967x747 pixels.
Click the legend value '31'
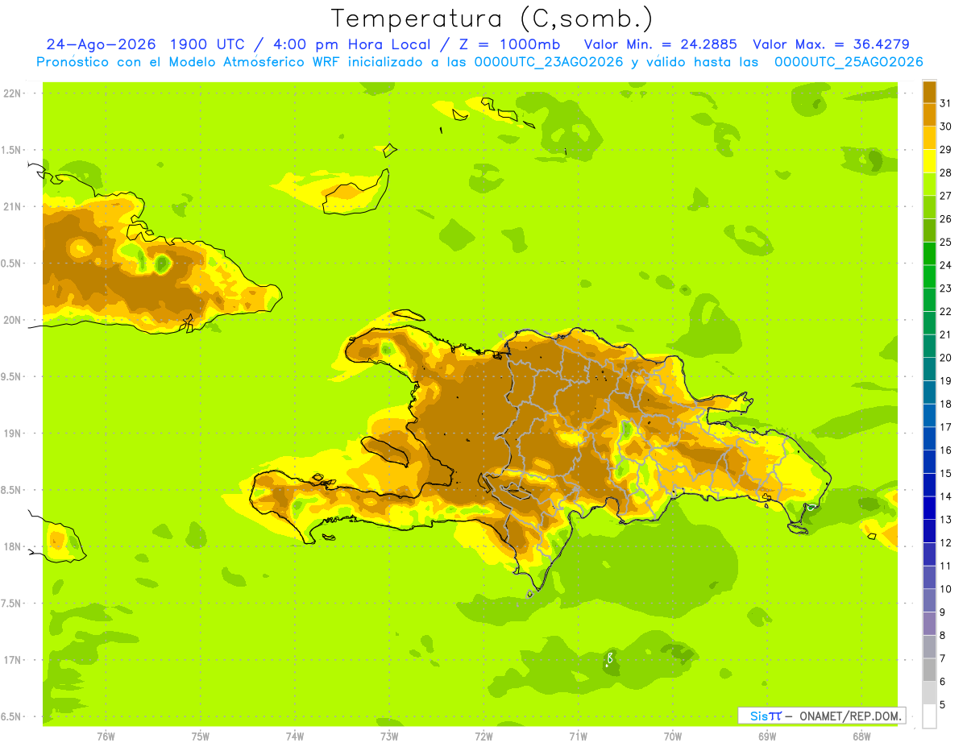[x=946, y=104]
